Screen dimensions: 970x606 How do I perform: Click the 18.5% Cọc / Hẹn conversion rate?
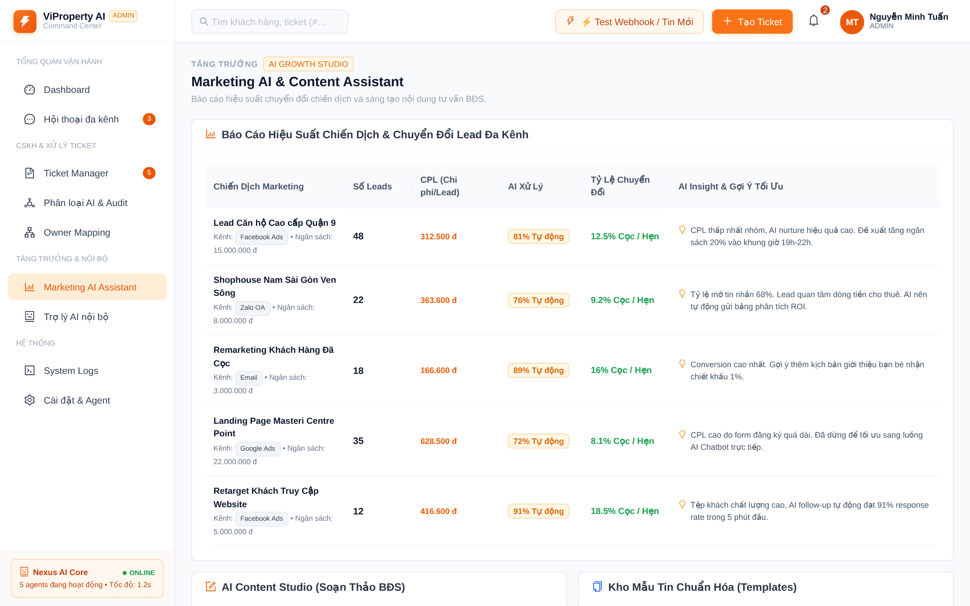(x=625, y=511)
